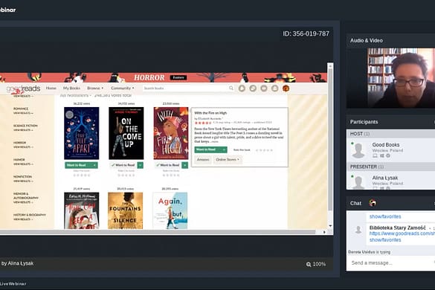Image resolution: width=435 pixels, height=290 pixels.
Task: View History & Biography results
Action: point(23,219)
